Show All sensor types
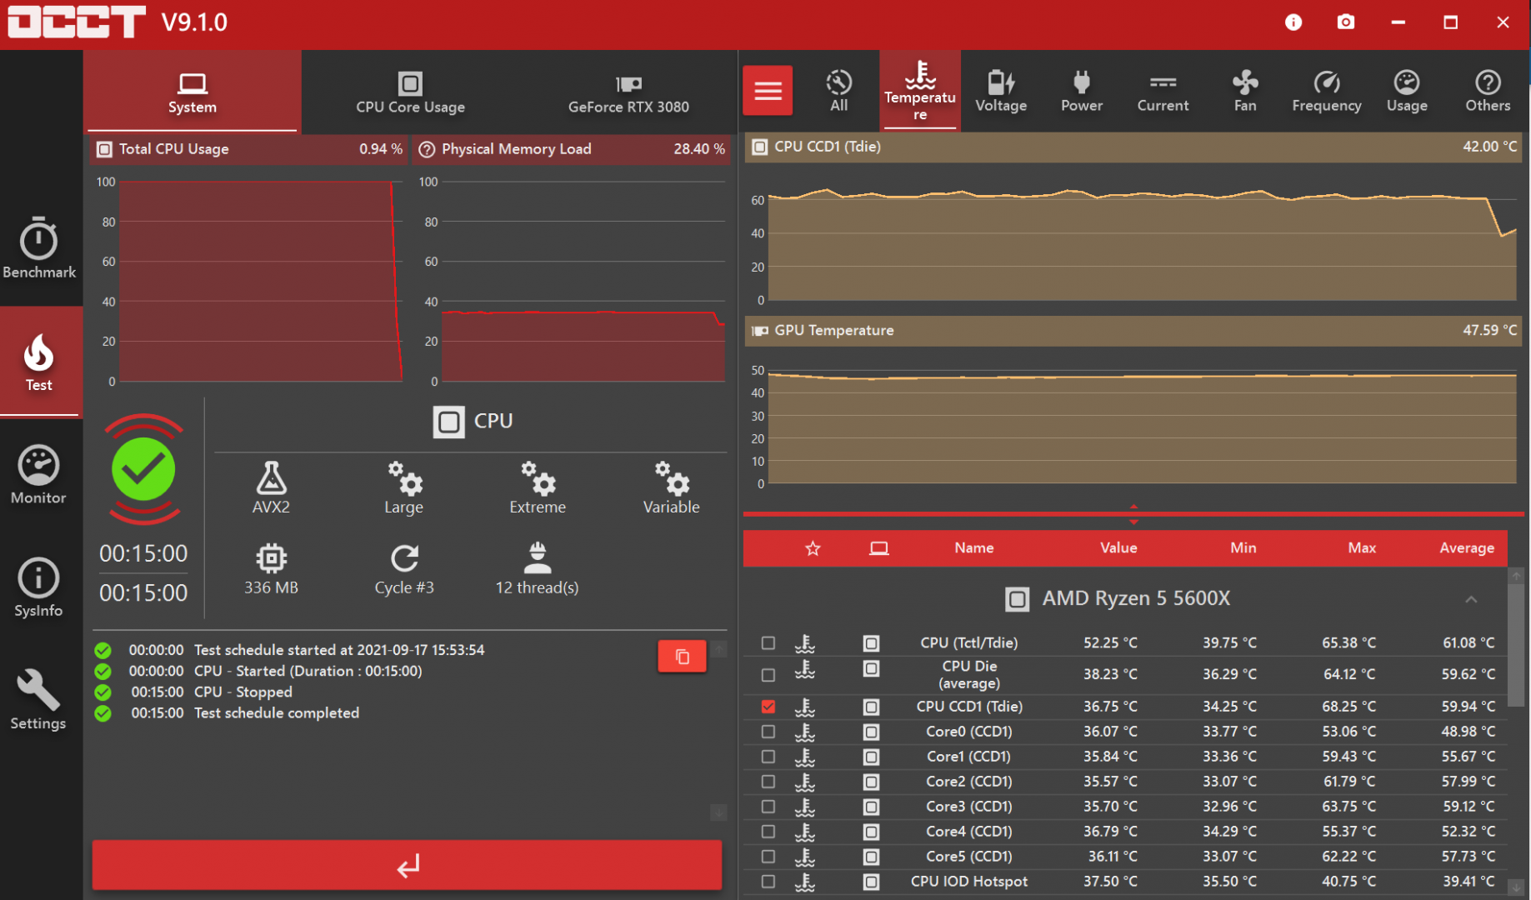Screen dimensions: 1531x900 (838, 91)
